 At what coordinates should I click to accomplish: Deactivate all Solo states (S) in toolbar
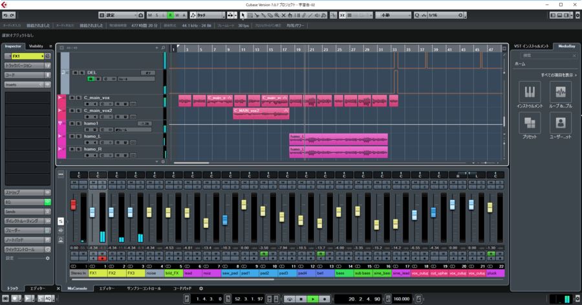(x=156, y=16)
